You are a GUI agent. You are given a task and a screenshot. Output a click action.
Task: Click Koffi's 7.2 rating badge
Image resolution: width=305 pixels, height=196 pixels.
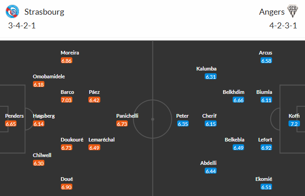[294, 124]
